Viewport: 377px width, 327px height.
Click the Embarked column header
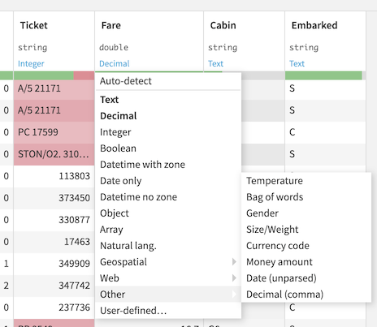tap(314, 25)
